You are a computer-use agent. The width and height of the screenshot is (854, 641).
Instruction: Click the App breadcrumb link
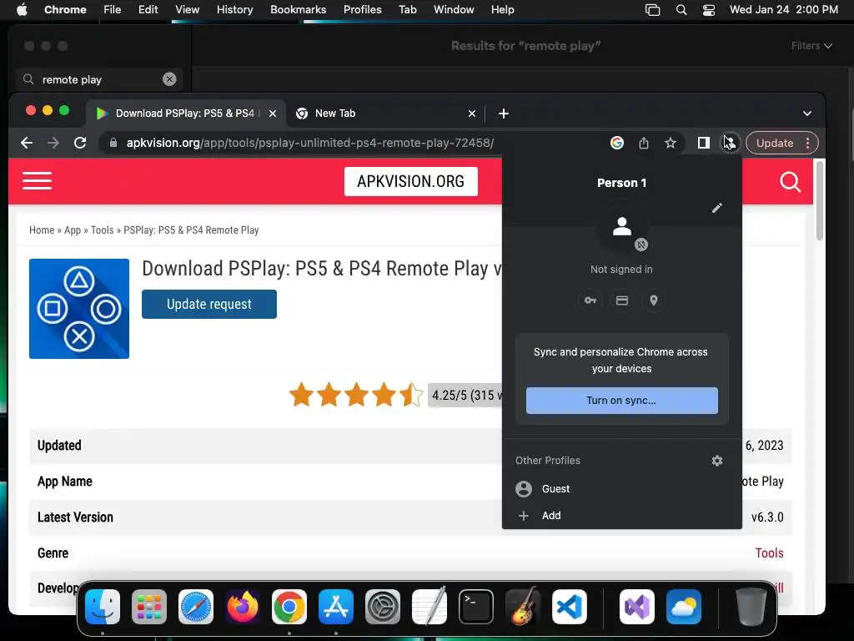click(x=73, y=230)
